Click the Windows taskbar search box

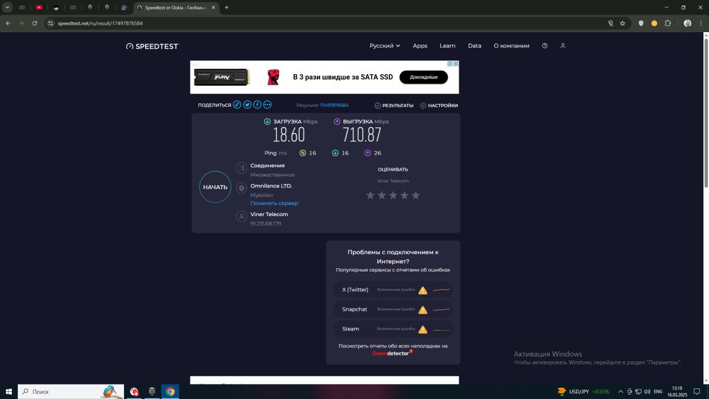(71, 392)
